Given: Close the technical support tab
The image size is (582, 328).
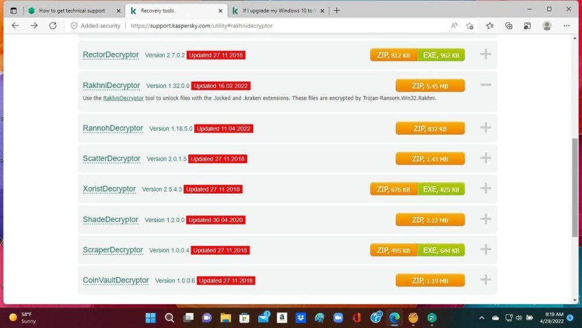Looking at the screenshot, I should (118, 10).
